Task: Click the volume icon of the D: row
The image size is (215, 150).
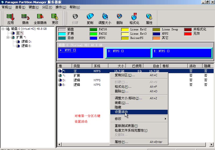Action: [60, 80]
